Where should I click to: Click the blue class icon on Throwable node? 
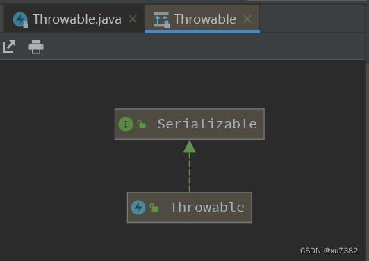point(138,208)
